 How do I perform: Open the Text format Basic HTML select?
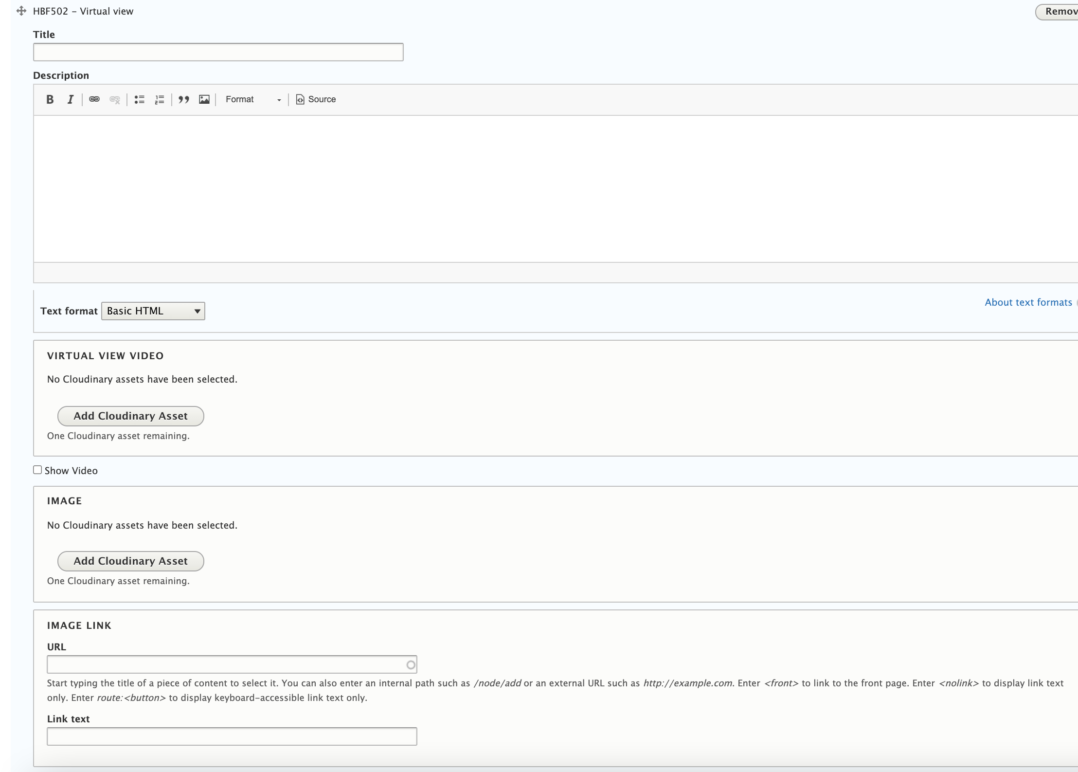tap(153, 311)
